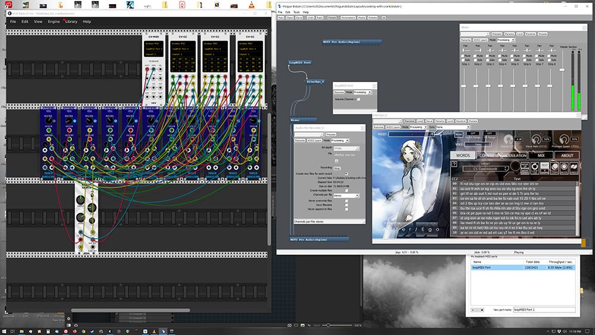The image size is (595, 335).
Task: Click the Master Section fader handle
Action: coord(562,70)
